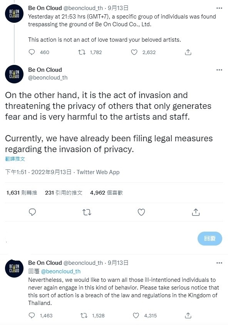This screenshot has height=327, width=228.
Task: Open more options on the bottom reply tweet
Action: [x=219, y=263]
